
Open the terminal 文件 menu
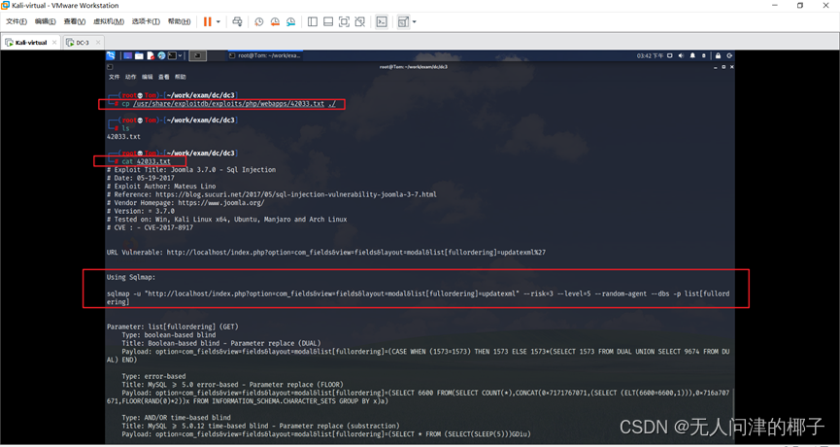click(115, 77)
